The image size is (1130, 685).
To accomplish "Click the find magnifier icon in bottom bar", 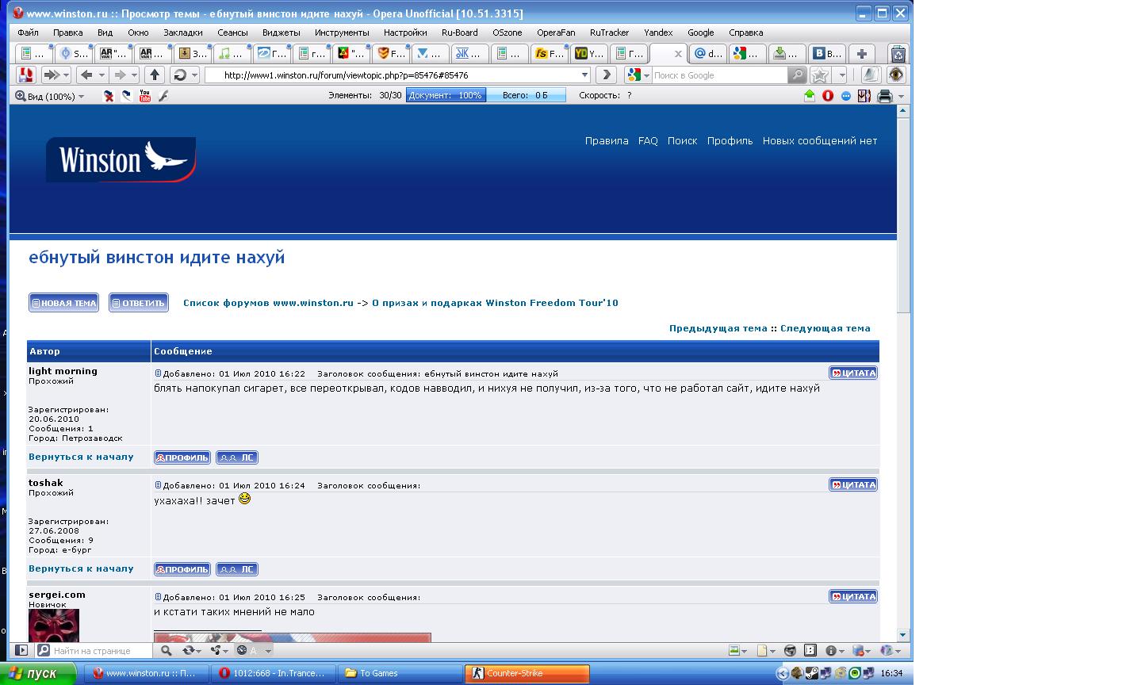I will [x=166, y=650].
